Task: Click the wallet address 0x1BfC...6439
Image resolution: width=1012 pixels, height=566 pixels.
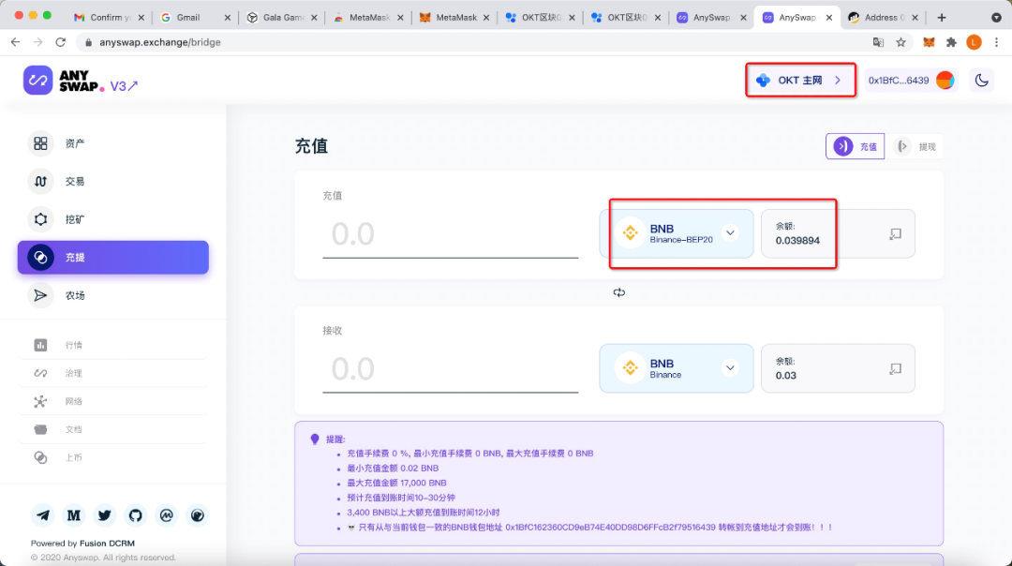Action: 898,81
